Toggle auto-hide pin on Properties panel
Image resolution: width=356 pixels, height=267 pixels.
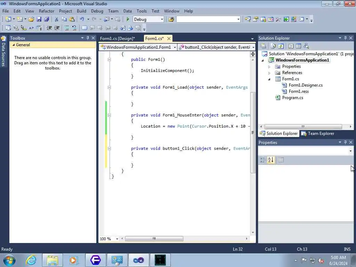(345, 142)
